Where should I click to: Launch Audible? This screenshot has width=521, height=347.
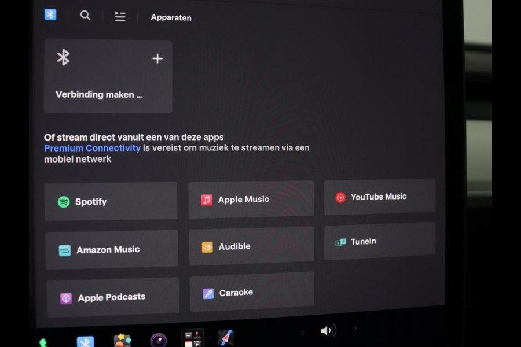(252, 246)
